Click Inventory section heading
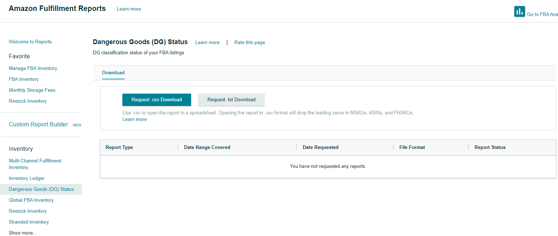This screenshot has width=558, height=236. click(21, 149)
